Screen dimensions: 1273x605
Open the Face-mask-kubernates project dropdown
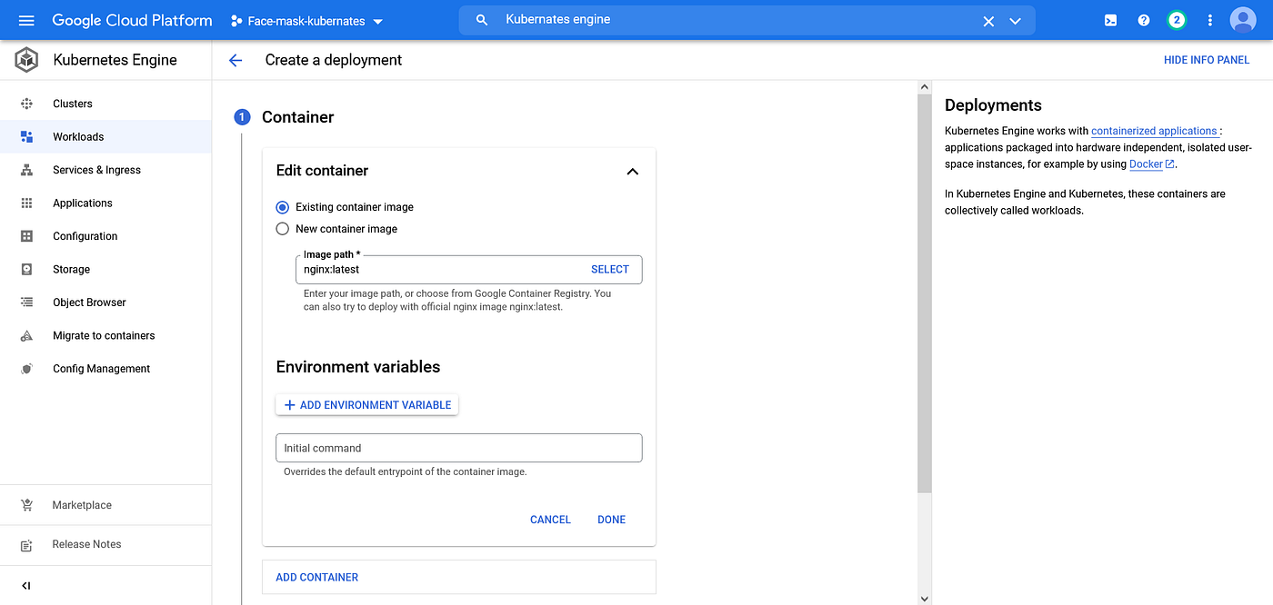click(306, 20)
